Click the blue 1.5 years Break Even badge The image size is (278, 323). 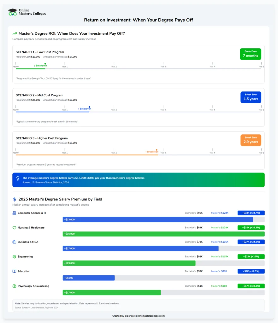[x=251, y=97]
